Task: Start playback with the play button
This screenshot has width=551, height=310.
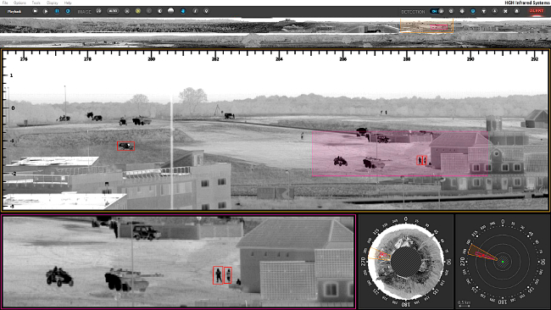Action: click(46, 11)
